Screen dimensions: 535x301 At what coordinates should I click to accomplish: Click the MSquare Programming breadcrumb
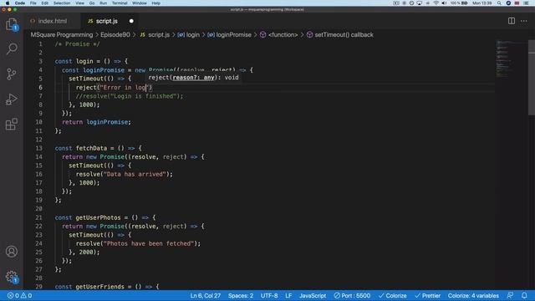62,35
